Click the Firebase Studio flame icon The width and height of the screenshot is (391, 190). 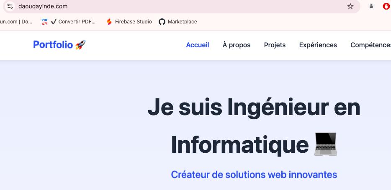click(109, 22)
